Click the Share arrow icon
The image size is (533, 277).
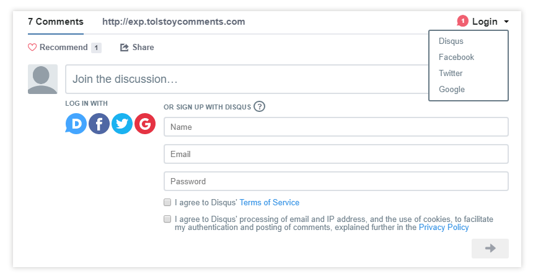[125, 48]
